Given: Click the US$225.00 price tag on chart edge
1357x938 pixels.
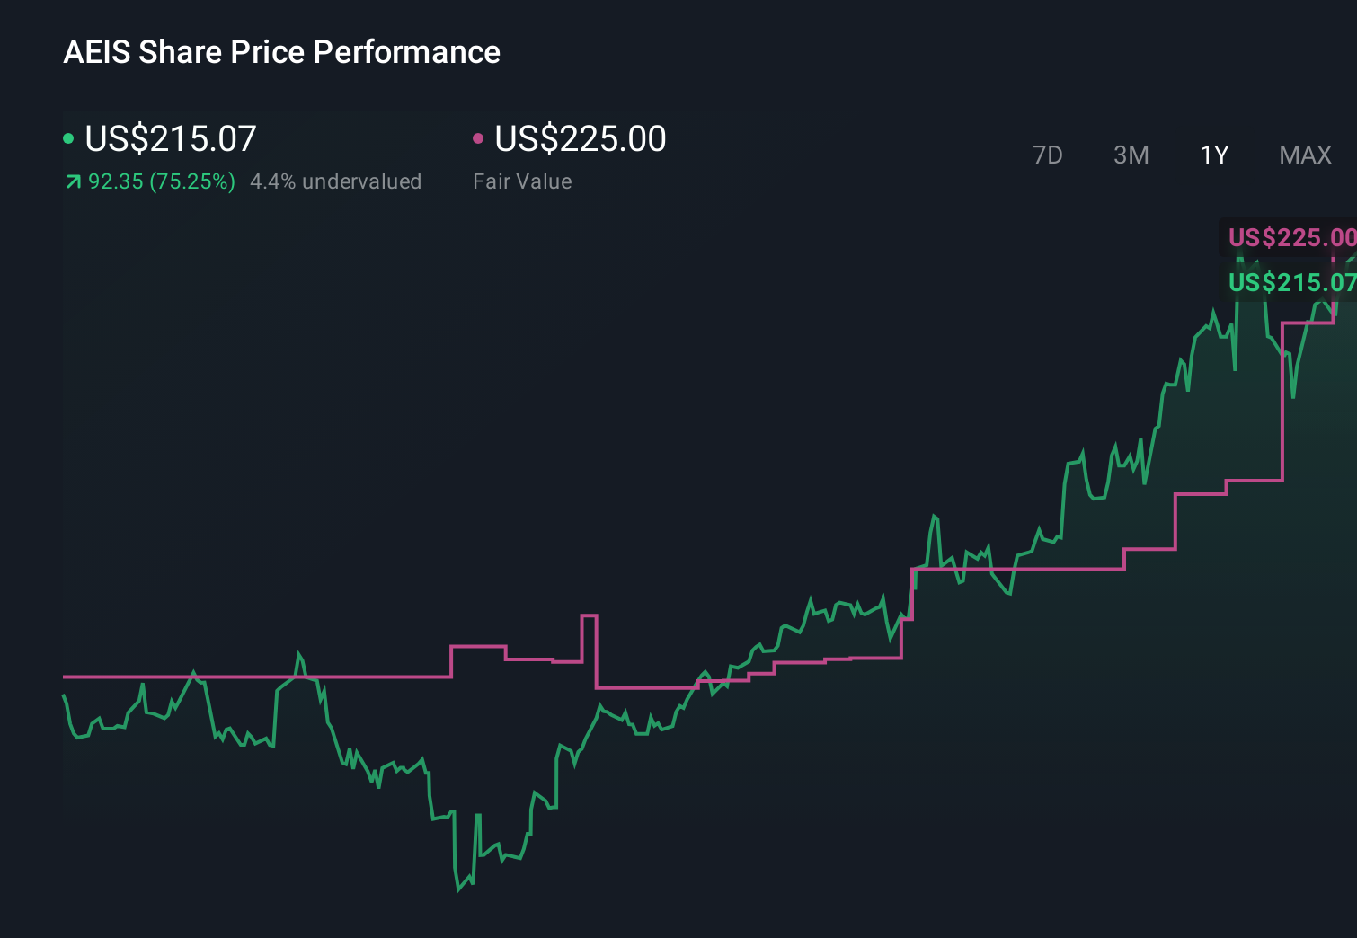Looking at the screenshot, I should [x=1291, y=237].
